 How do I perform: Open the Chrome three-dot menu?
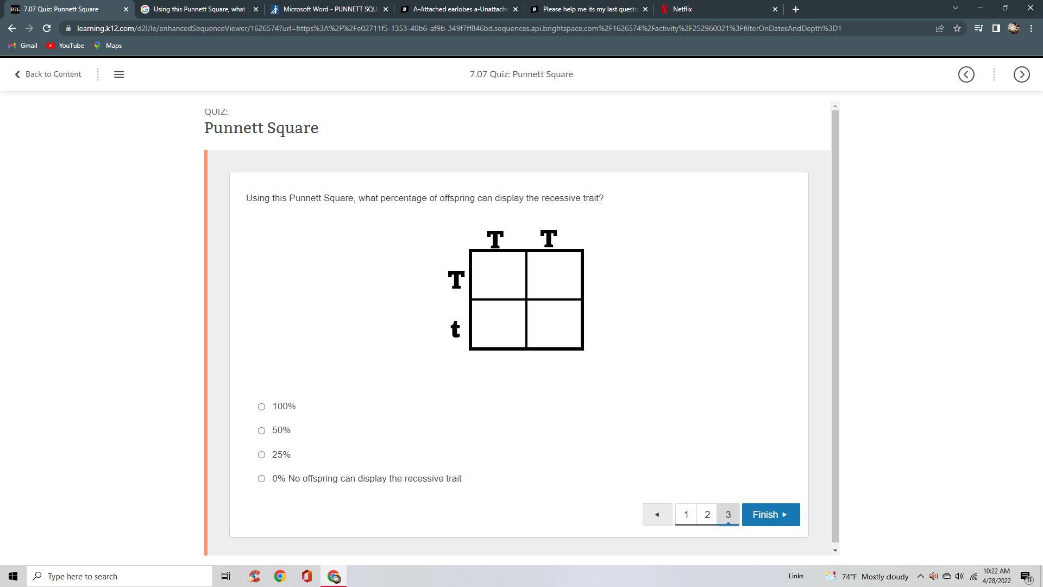pyautogui.click(x=1031, y=28)
